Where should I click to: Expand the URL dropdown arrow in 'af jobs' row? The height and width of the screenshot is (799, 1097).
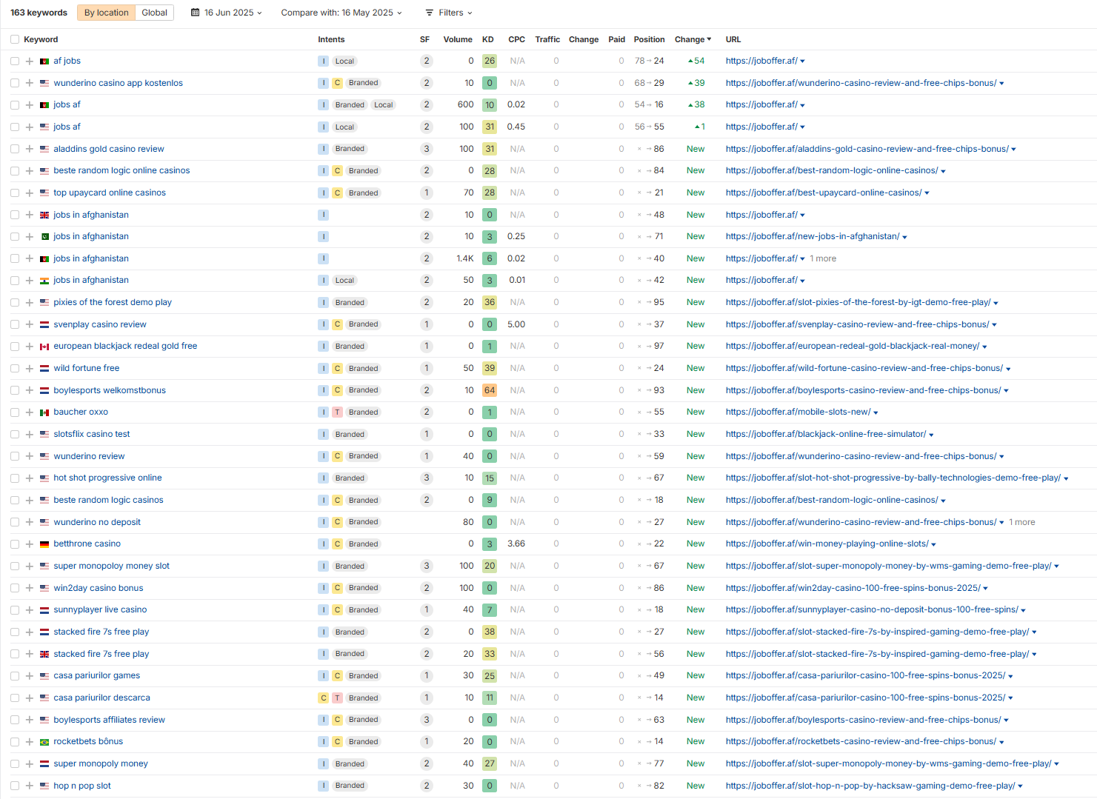coord(802,61)
